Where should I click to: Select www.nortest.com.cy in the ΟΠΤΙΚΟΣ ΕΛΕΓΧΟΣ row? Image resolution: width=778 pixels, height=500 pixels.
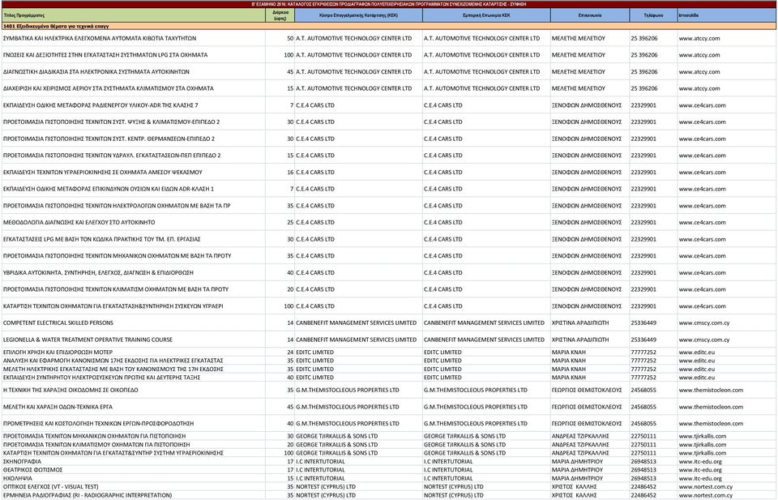pos(706,486)
